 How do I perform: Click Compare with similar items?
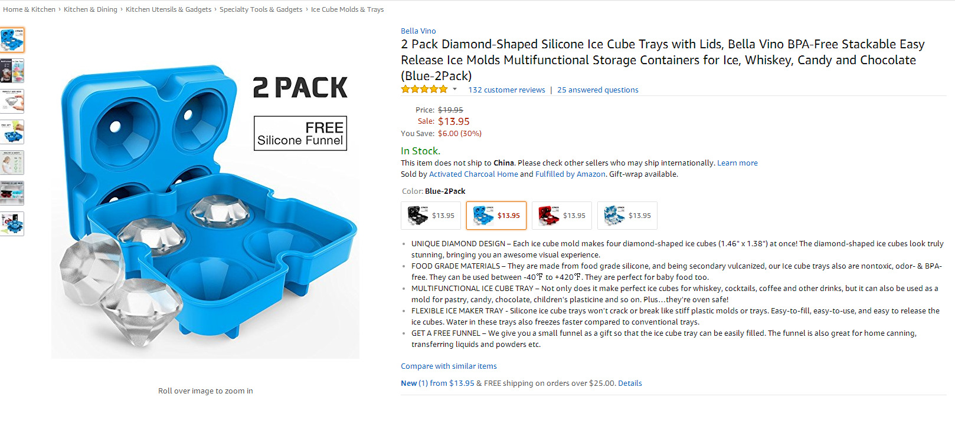click(x=449, y=366)
